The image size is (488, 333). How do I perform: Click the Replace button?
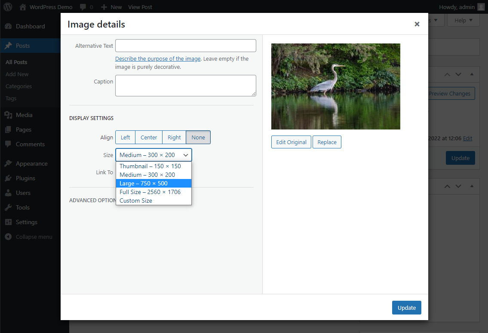point(327,142)
